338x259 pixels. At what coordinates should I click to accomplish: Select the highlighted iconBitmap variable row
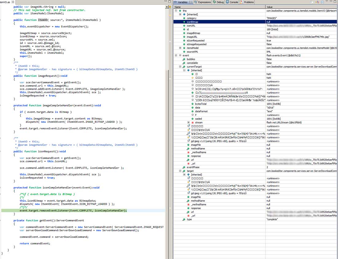(255, 22)
